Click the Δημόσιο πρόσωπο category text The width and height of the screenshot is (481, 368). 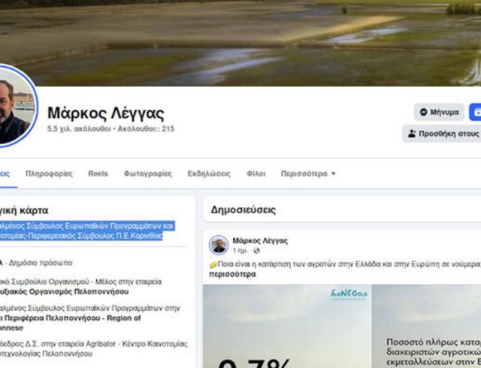(x=41, y=263)
